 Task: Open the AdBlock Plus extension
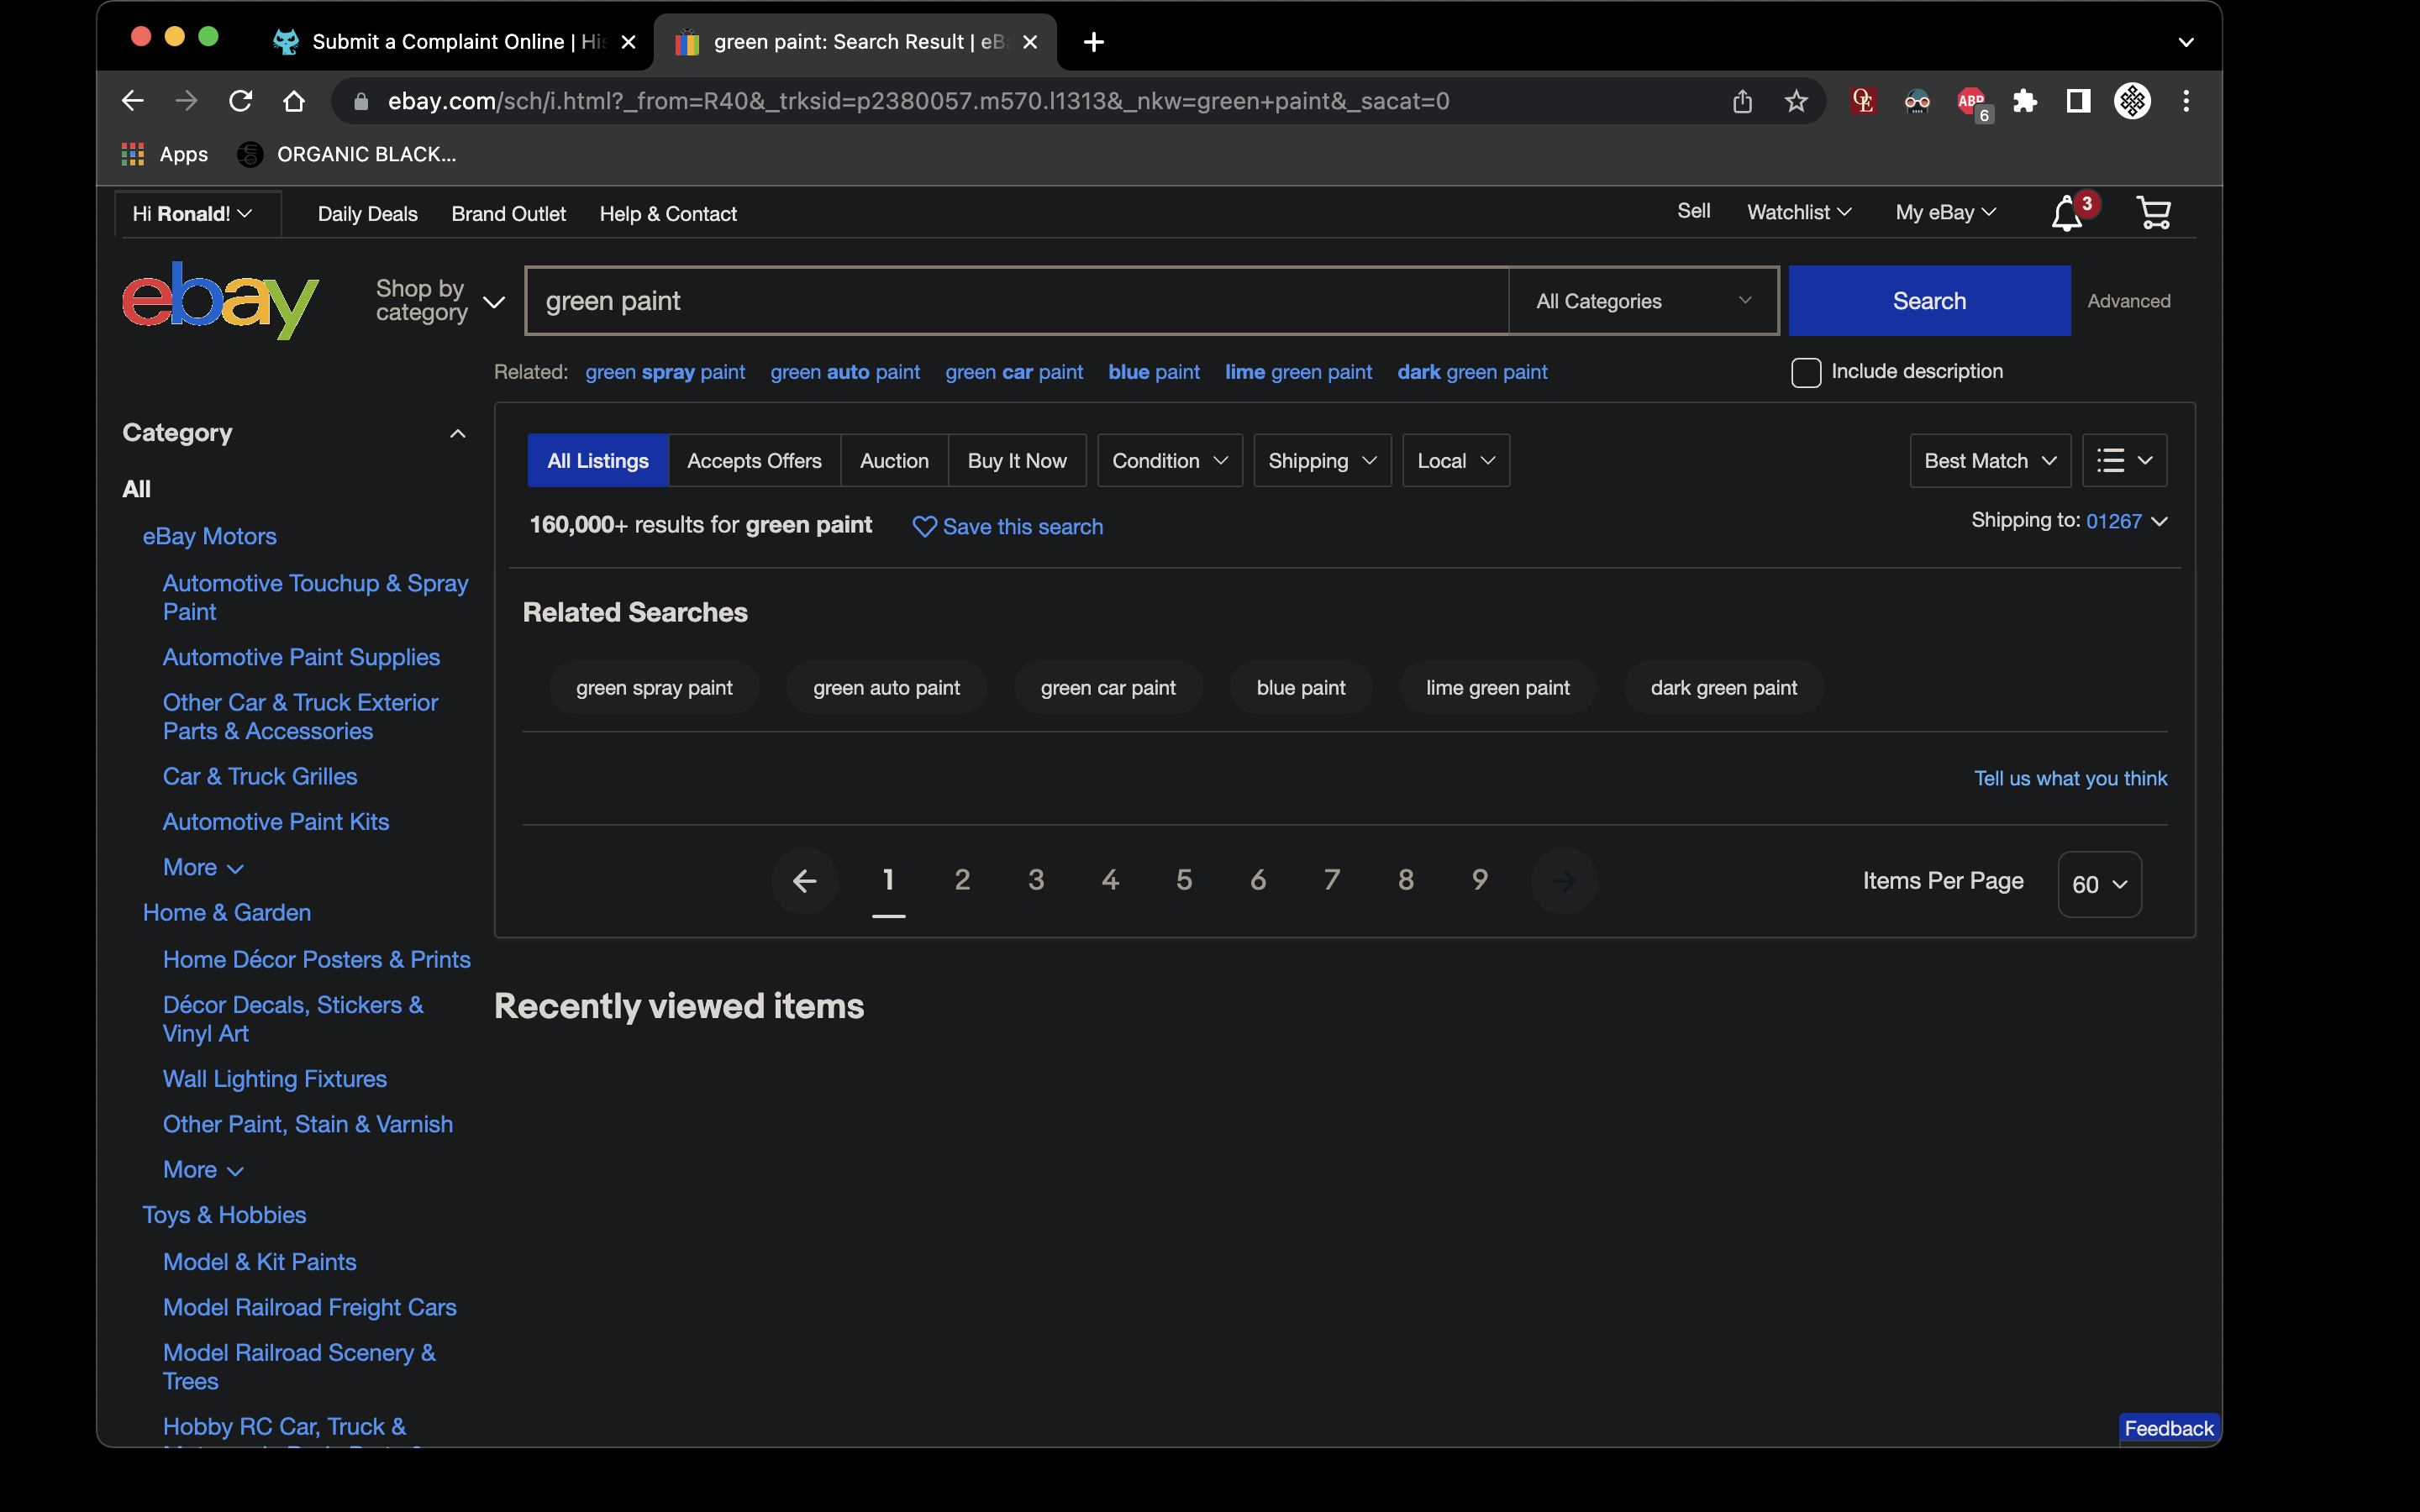1971,101
